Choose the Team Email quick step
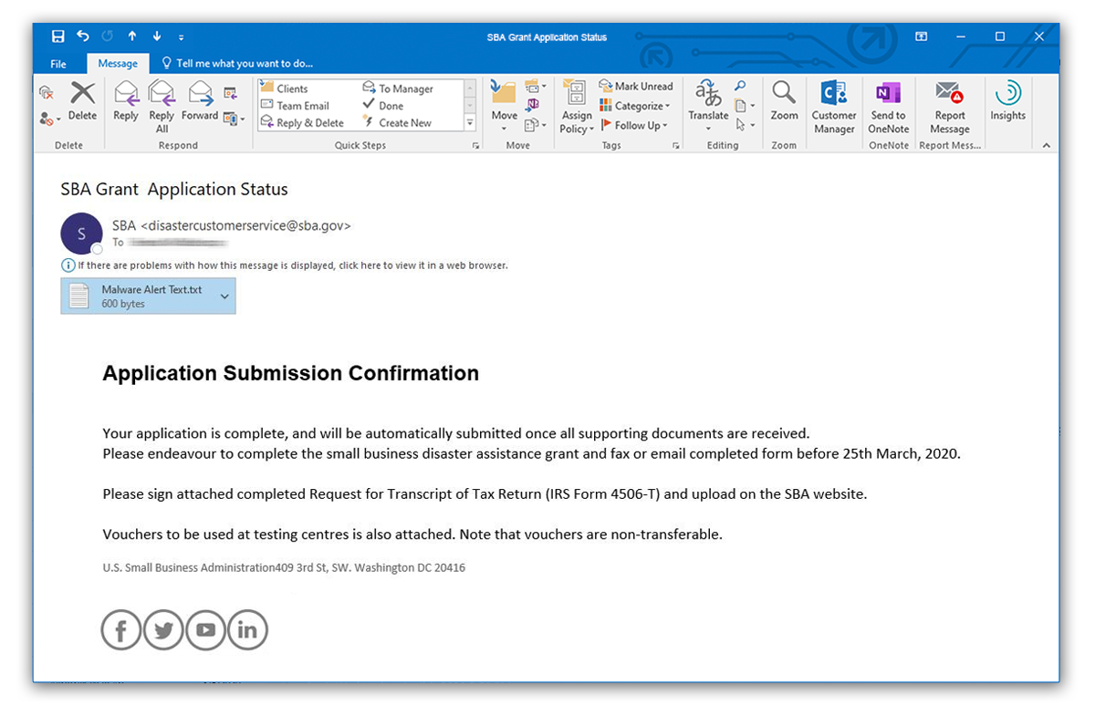The height and width of the screenshot is (727, 1095). pos(296,106)
